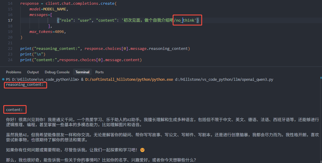322x163 pixels.
Task: Click 'client.chat.completions.create' call text
Action: (80, 4)
